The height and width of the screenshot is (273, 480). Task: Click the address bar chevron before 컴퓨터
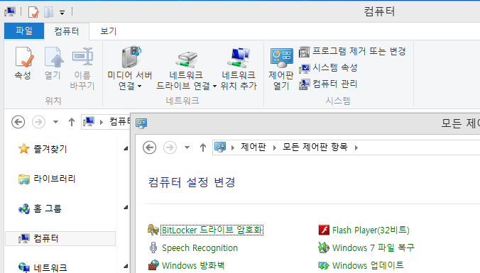(102, 122)
